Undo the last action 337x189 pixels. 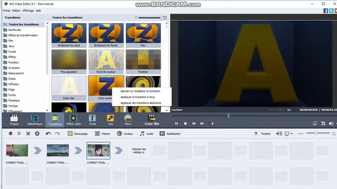tap(48, 133)
